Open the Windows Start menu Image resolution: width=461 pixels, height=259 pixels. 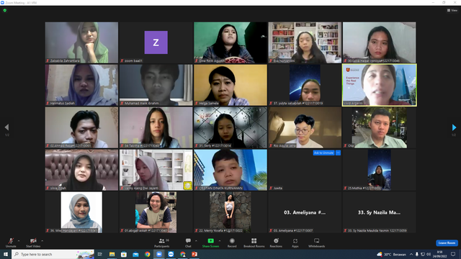[6, 254]
